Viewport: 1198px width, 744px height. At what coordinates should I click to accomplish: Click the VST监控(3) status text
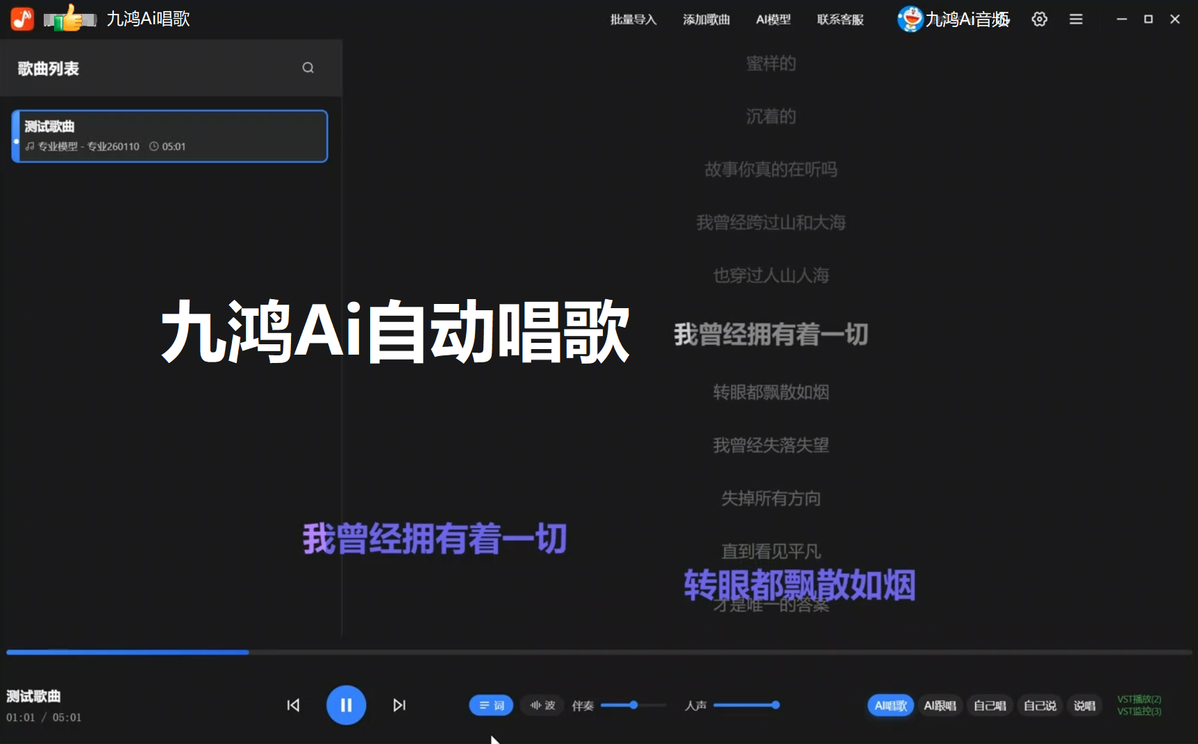[1139, 711]
